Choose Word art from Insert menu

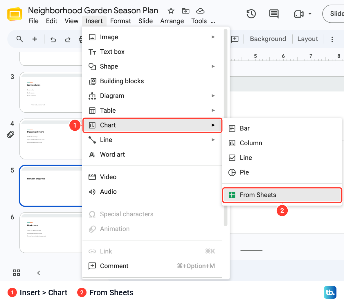click(152, 154)
